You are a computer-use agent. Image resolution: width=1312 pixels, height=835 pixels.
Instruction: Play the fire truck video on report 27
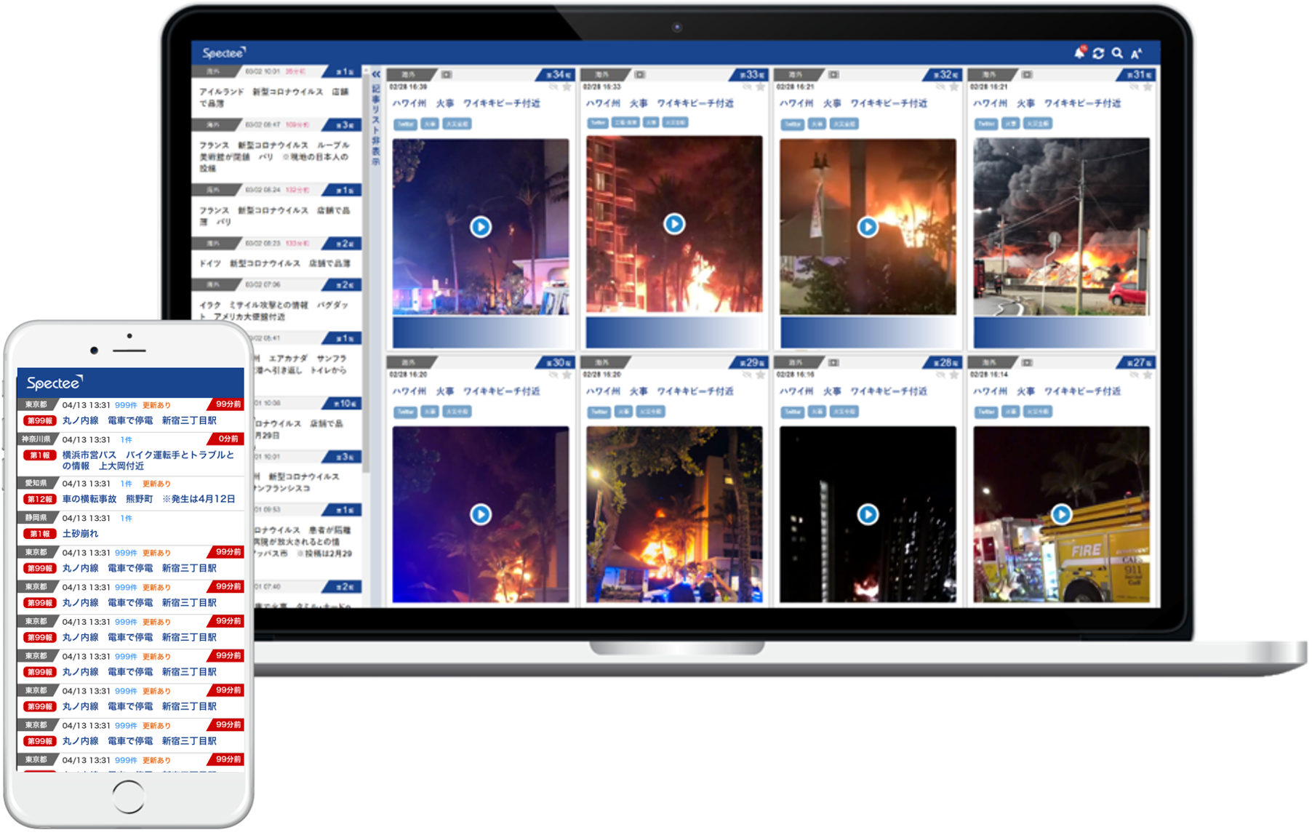point(1061,515)
